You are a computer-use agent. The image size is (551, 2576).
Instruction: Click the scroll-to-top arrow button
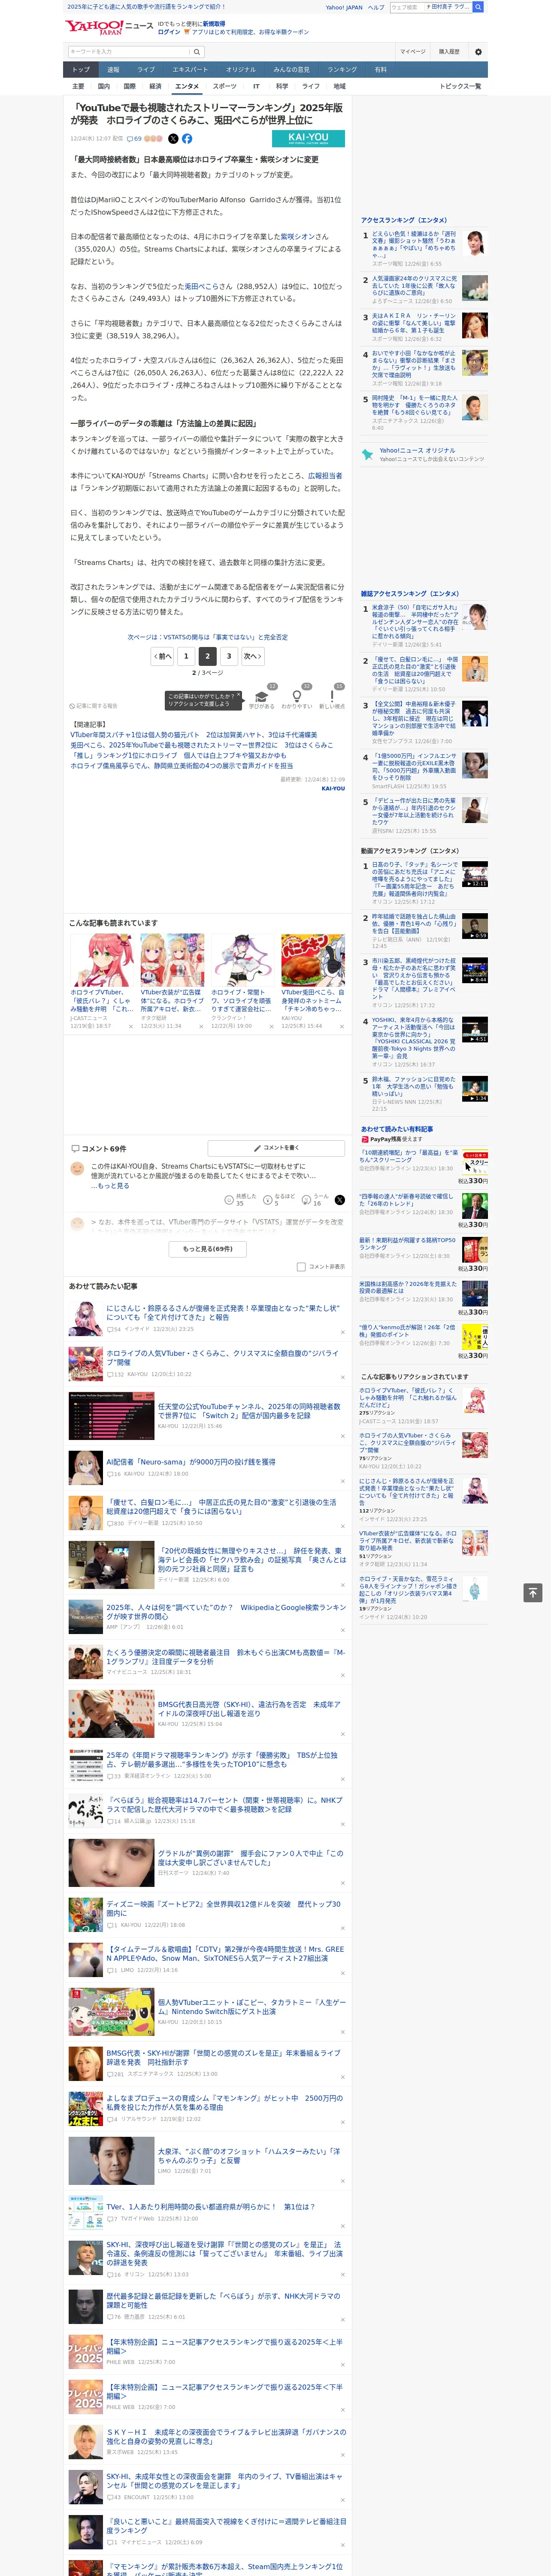532,1593
